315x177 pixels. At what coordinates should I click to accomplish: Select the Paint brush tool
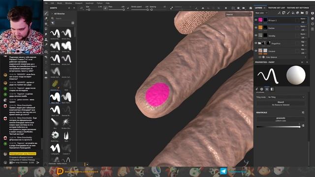coord(46,13)
